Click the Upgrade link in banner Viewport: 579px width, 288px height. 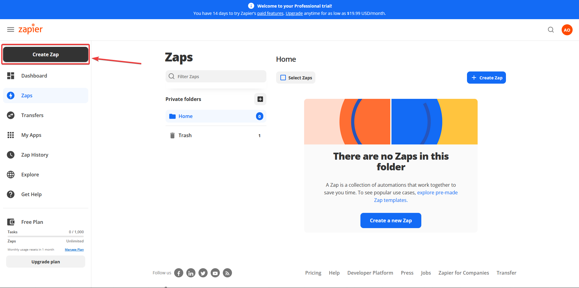[294, 13]
